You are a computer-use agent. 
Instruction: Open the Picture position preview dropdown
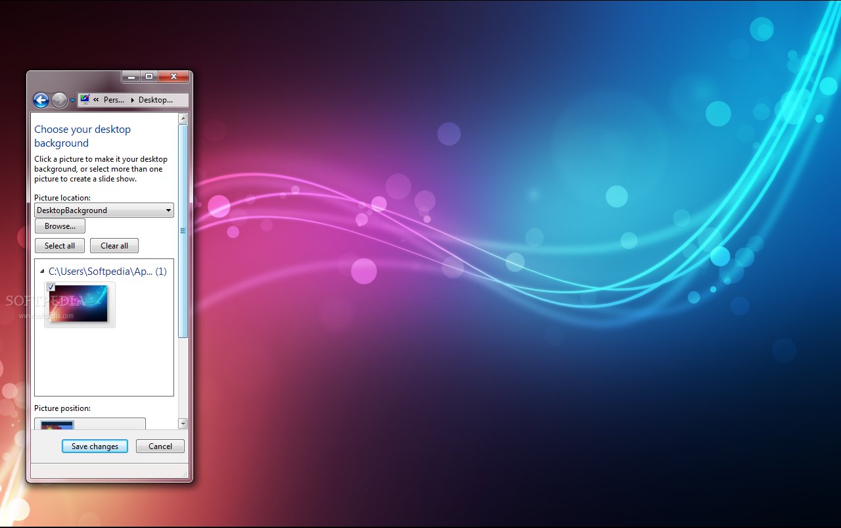[x=90, y=424]
